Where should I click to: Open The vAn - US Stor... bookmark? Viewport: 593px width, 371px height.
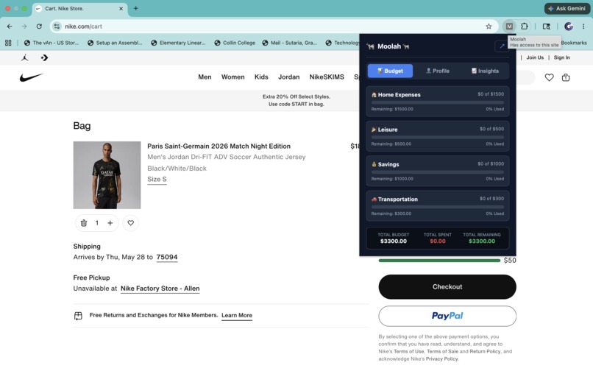52,43
